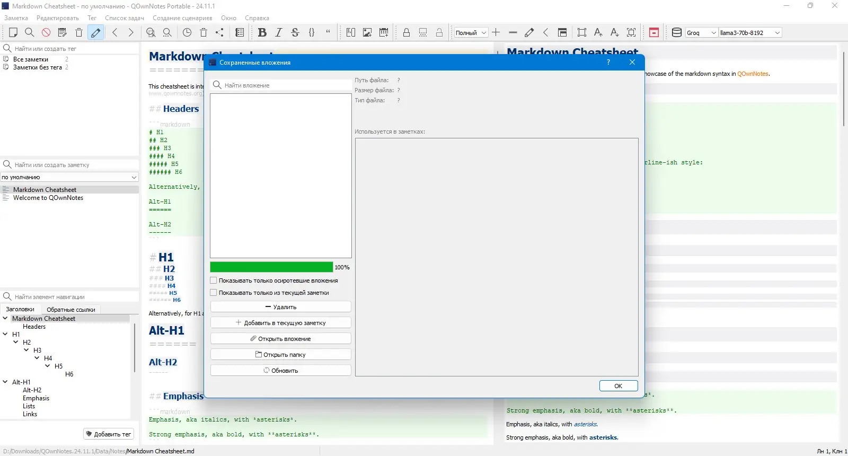Screen dimensions: 848x456
Task: Focus the Найти вложение search field
Action: 281,85
